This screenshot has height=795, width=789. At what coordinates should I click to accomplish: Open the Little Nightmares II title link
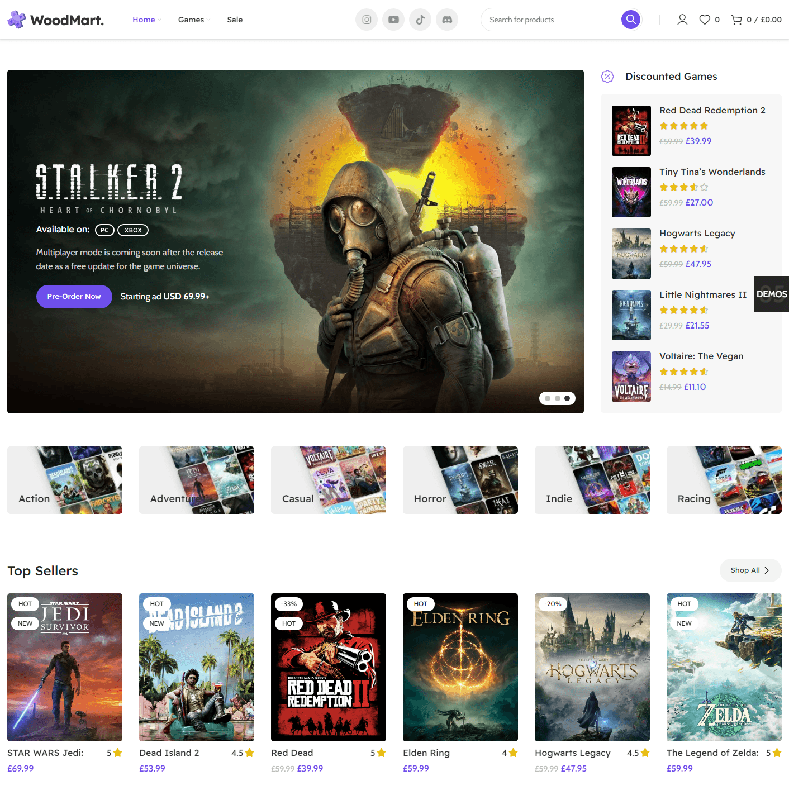coord(703,295)
